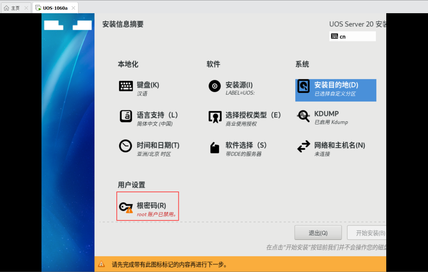Click the 开始安装(B) button
This screenshot has height=272, width=428.
[367, 233]
